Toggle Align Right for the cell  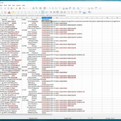point(25,12)
